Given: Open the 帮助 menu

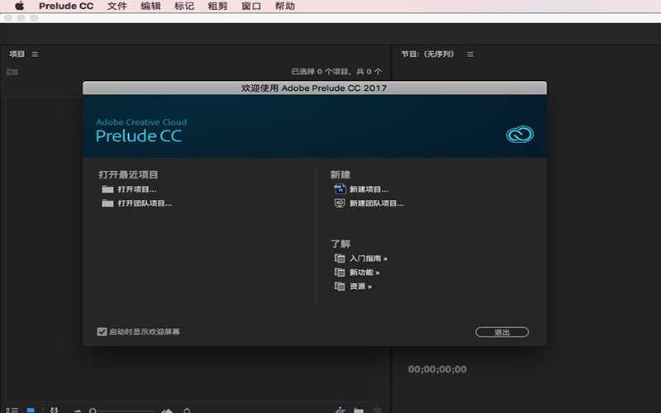Looking at the screenshot, I should [x=285, y=6].
